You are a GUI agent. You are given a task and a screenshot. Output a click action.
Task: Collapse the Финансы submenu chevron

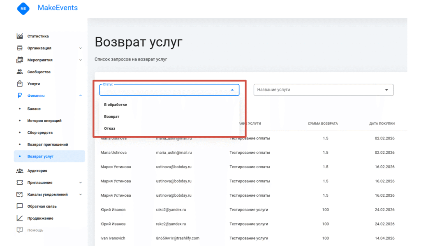(80, 95)
